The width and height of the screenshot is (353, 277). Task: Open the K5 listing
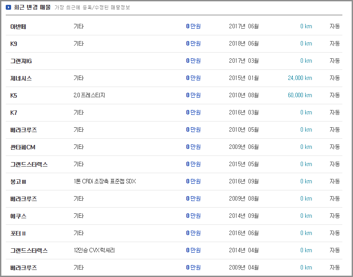click(x=14, y=95)
